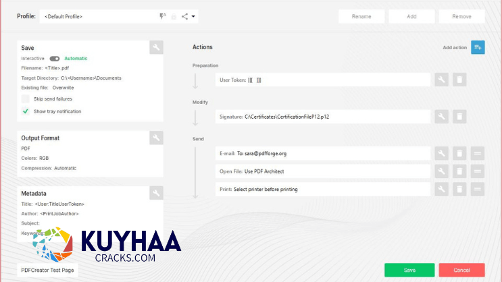Uncheck Show tray notification checkbox

pyautogui.click(x=25, y=111)
